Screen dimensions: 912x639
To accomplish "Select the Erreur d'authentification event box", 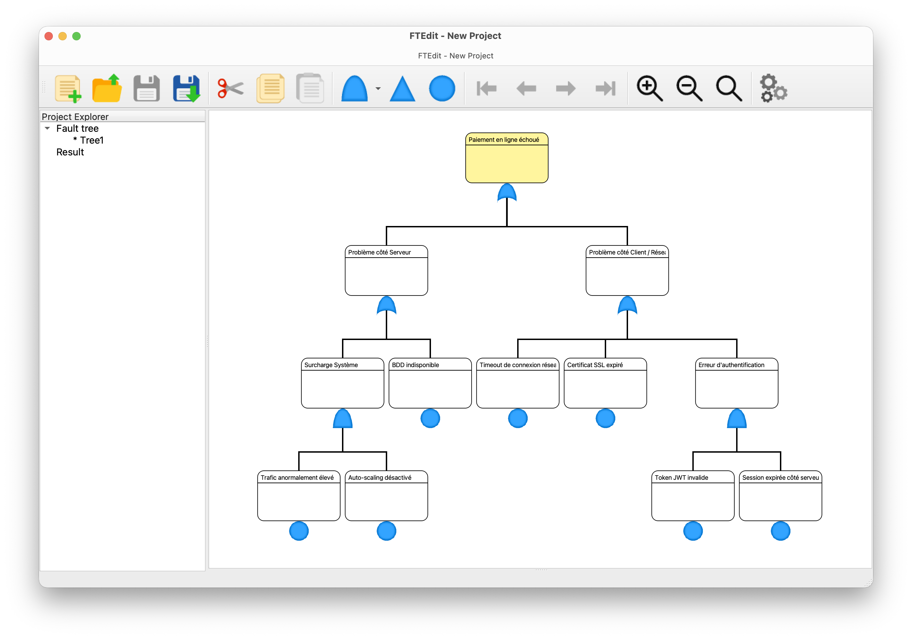I will click(x=737, y=383).
